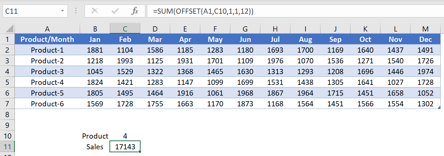
Task: Click the Enter checkmark formula bar icon
Action: coord(115,11)
